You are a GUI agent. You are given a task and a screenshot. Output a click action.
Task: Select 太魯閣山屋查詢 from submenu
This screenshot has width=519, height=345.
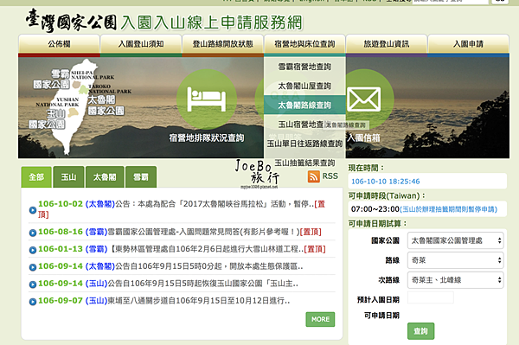(x=304, y=86)
